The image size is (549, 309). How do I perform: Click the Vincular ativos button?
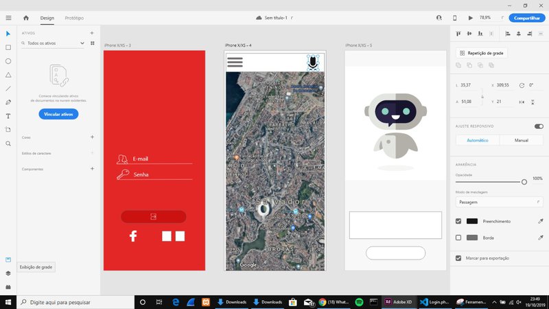point(58,114)
